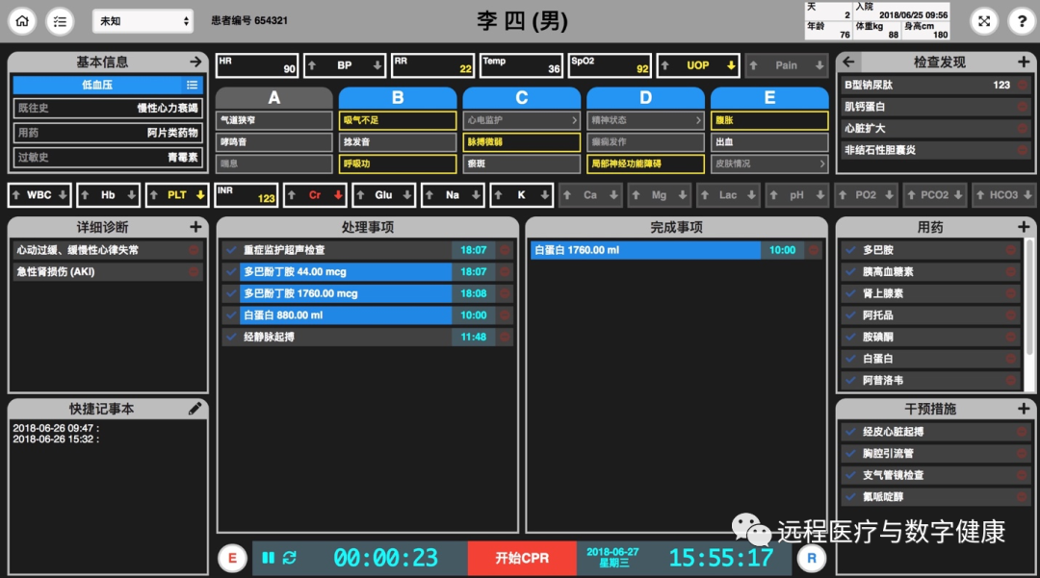Select the 吸气不足 finding

[398, 120]
